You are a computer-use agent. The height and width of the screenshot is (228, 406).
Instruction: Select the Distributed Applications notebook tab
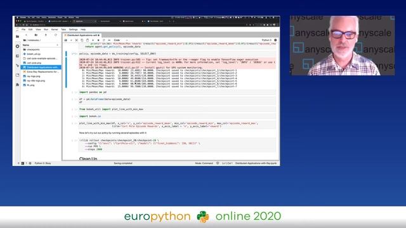tap(82, 35)
